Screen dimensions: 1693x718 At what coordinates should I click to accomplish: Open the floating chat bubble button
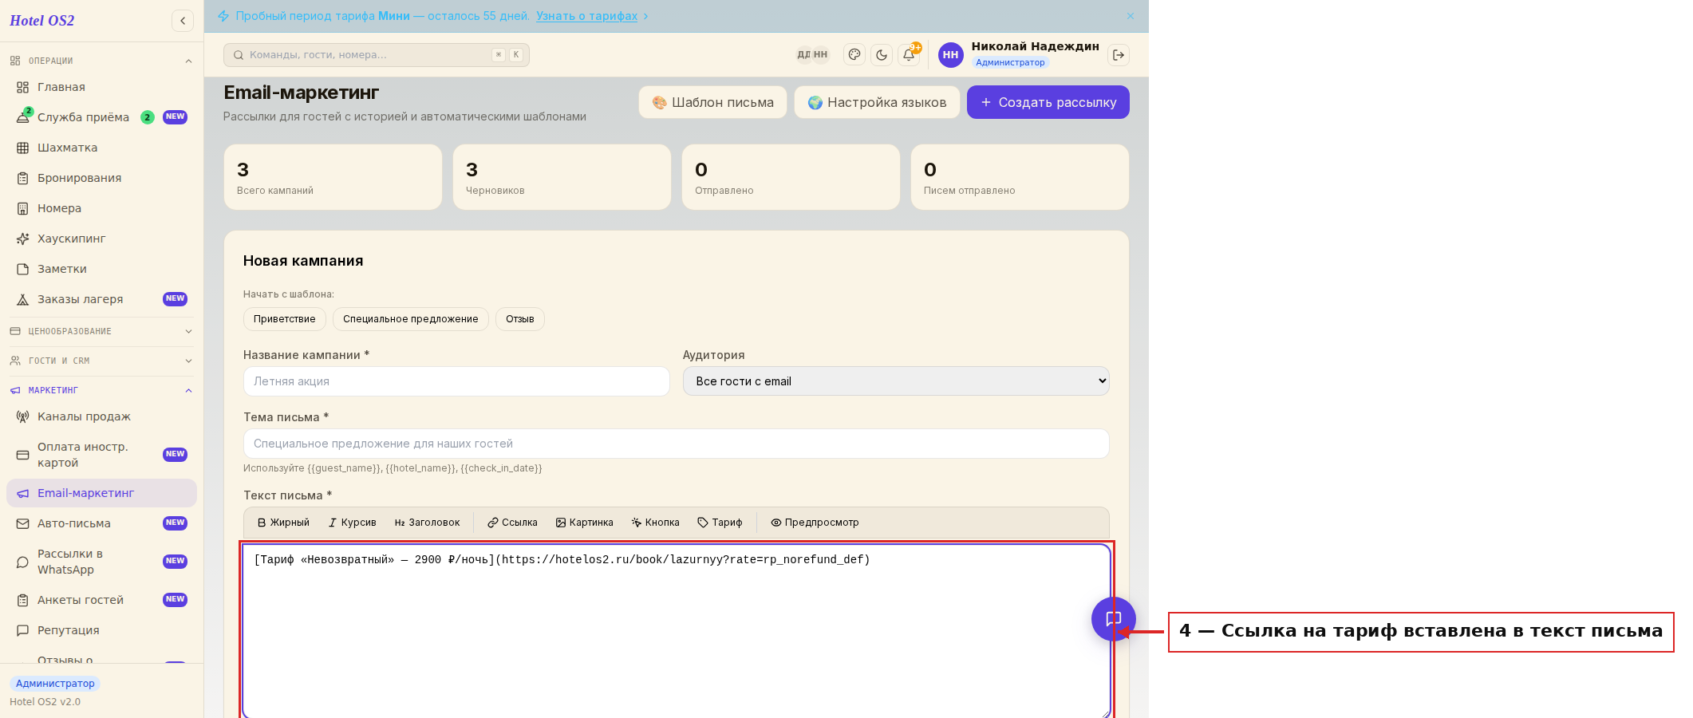coord(1113,618)
